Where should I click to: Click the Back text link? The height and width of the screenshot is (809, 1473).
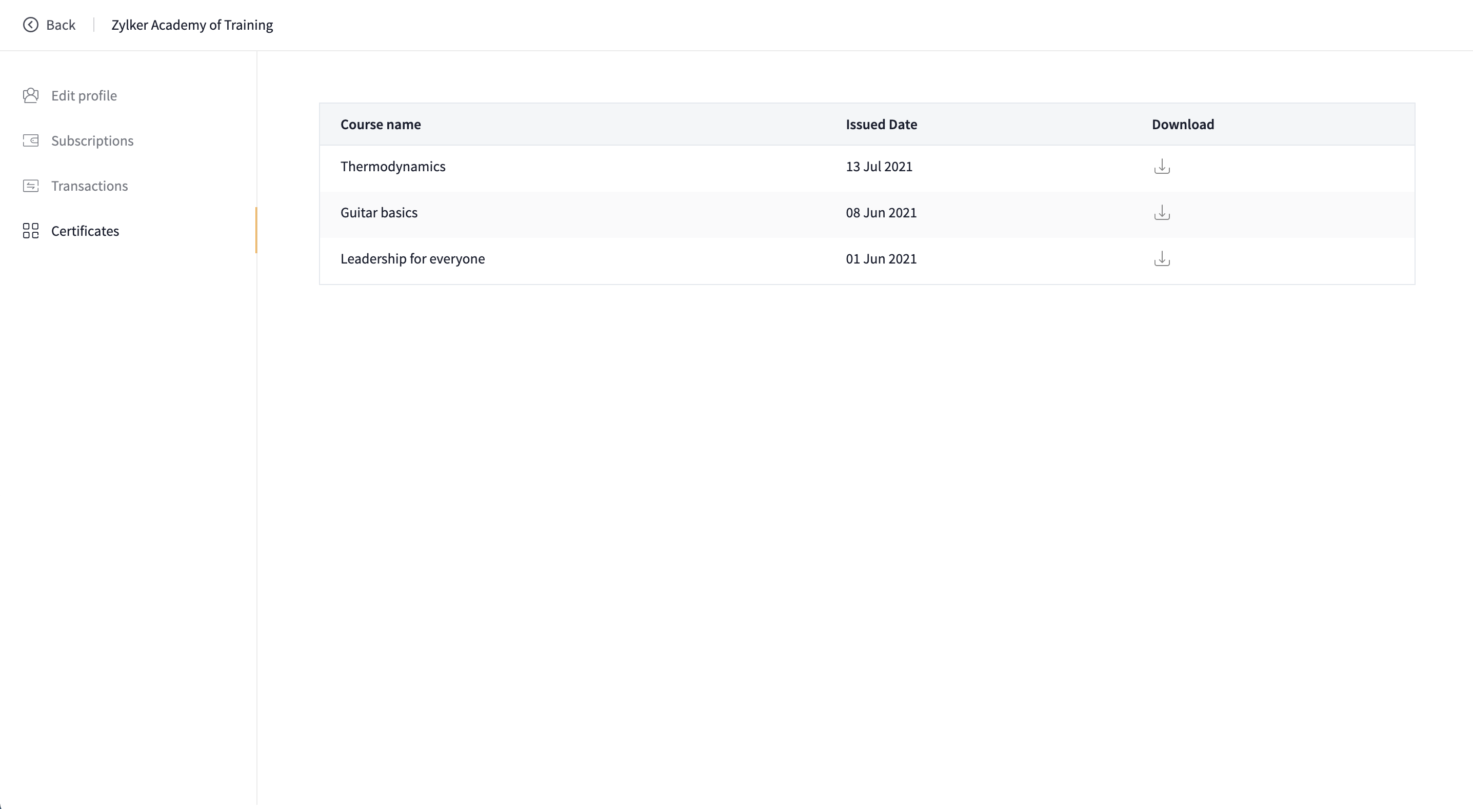61,25
